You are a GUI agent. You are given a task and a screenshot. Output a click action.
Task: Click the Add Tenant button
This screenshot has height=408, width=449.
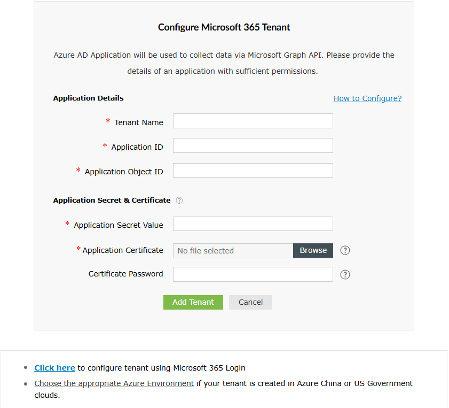point(193,302)
